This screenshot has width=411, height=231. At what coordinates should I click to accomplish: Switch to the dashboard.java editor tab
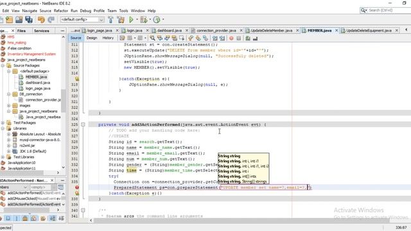point(170,31)
